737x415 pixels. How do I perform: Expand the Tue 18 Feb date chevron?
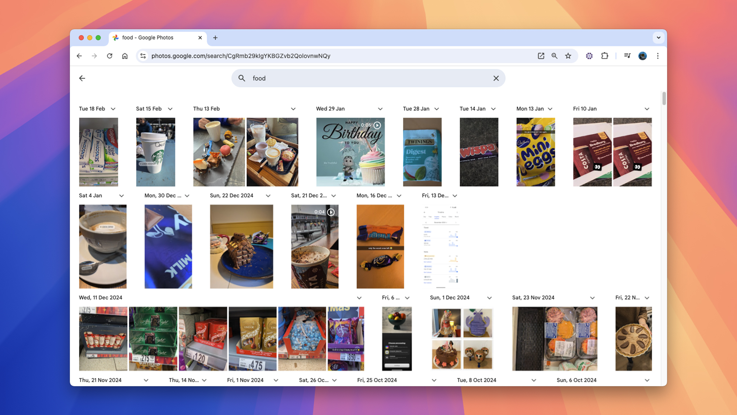click(113, 109)
